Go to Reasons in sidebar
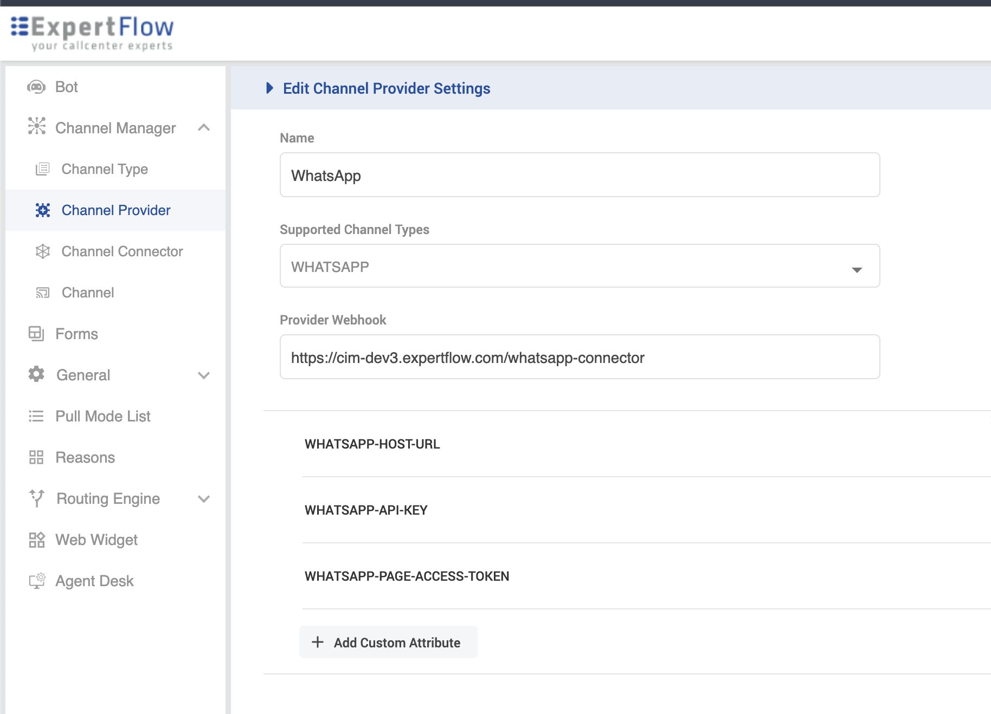 [x=85, y=457]
